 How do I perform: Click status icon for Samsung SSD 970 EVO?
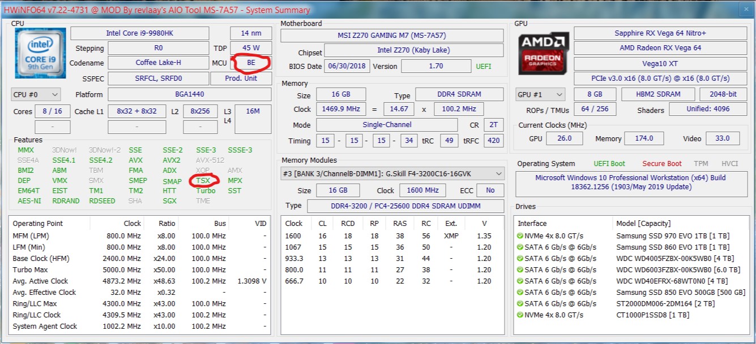(520, 236)
